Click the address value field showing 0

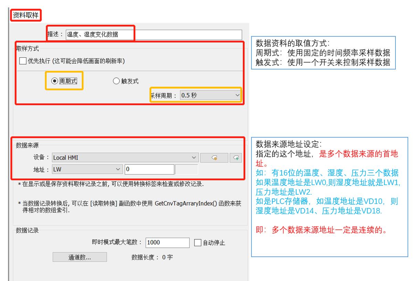[150, 169]
